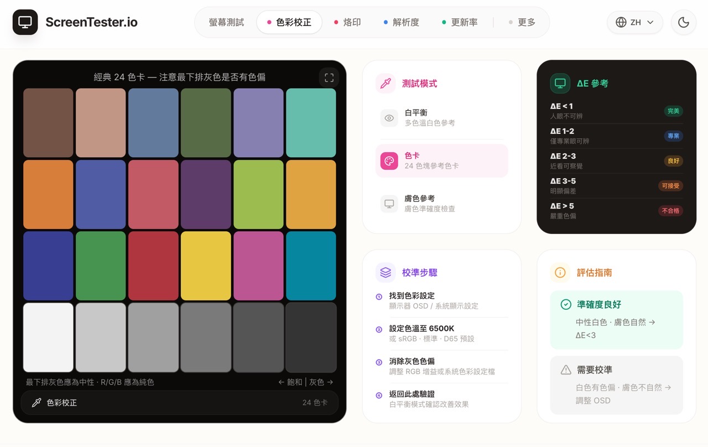The width and height of the screenshot is (708, 447).
Task: Click the red swatch in third row
Action: point(153,266)
